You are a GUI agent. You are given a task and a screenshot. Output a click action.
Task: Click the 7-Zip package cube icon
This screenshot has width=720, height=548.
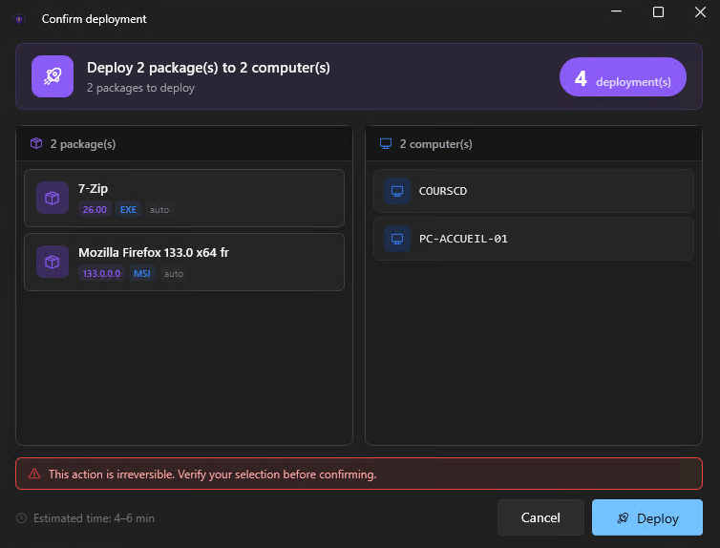(53, 198)
